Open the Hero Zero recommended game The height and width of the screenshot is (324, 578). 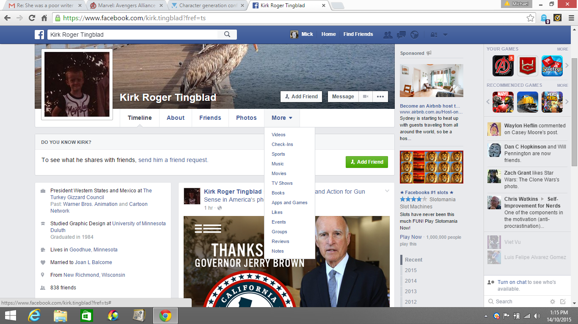click(552, 102)
